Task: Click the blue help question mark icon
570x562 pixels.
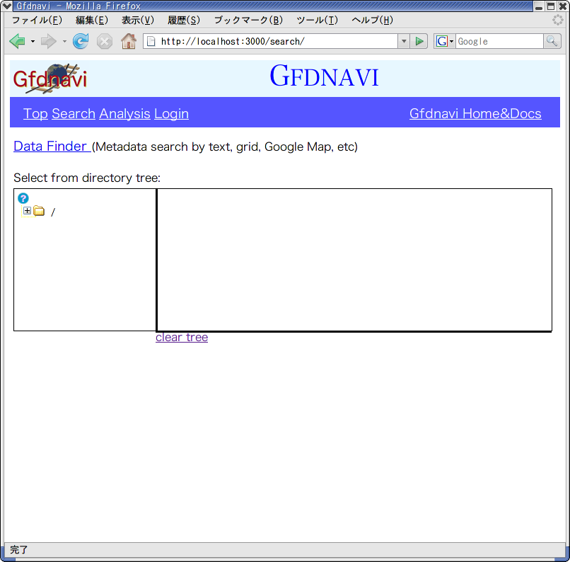Action: 23,198
